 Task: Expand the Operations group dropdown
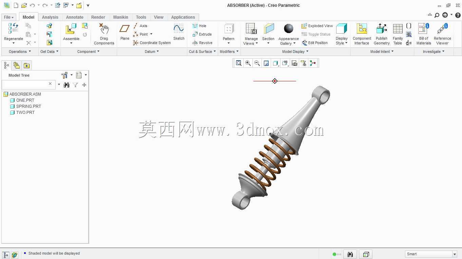point(20,52)
